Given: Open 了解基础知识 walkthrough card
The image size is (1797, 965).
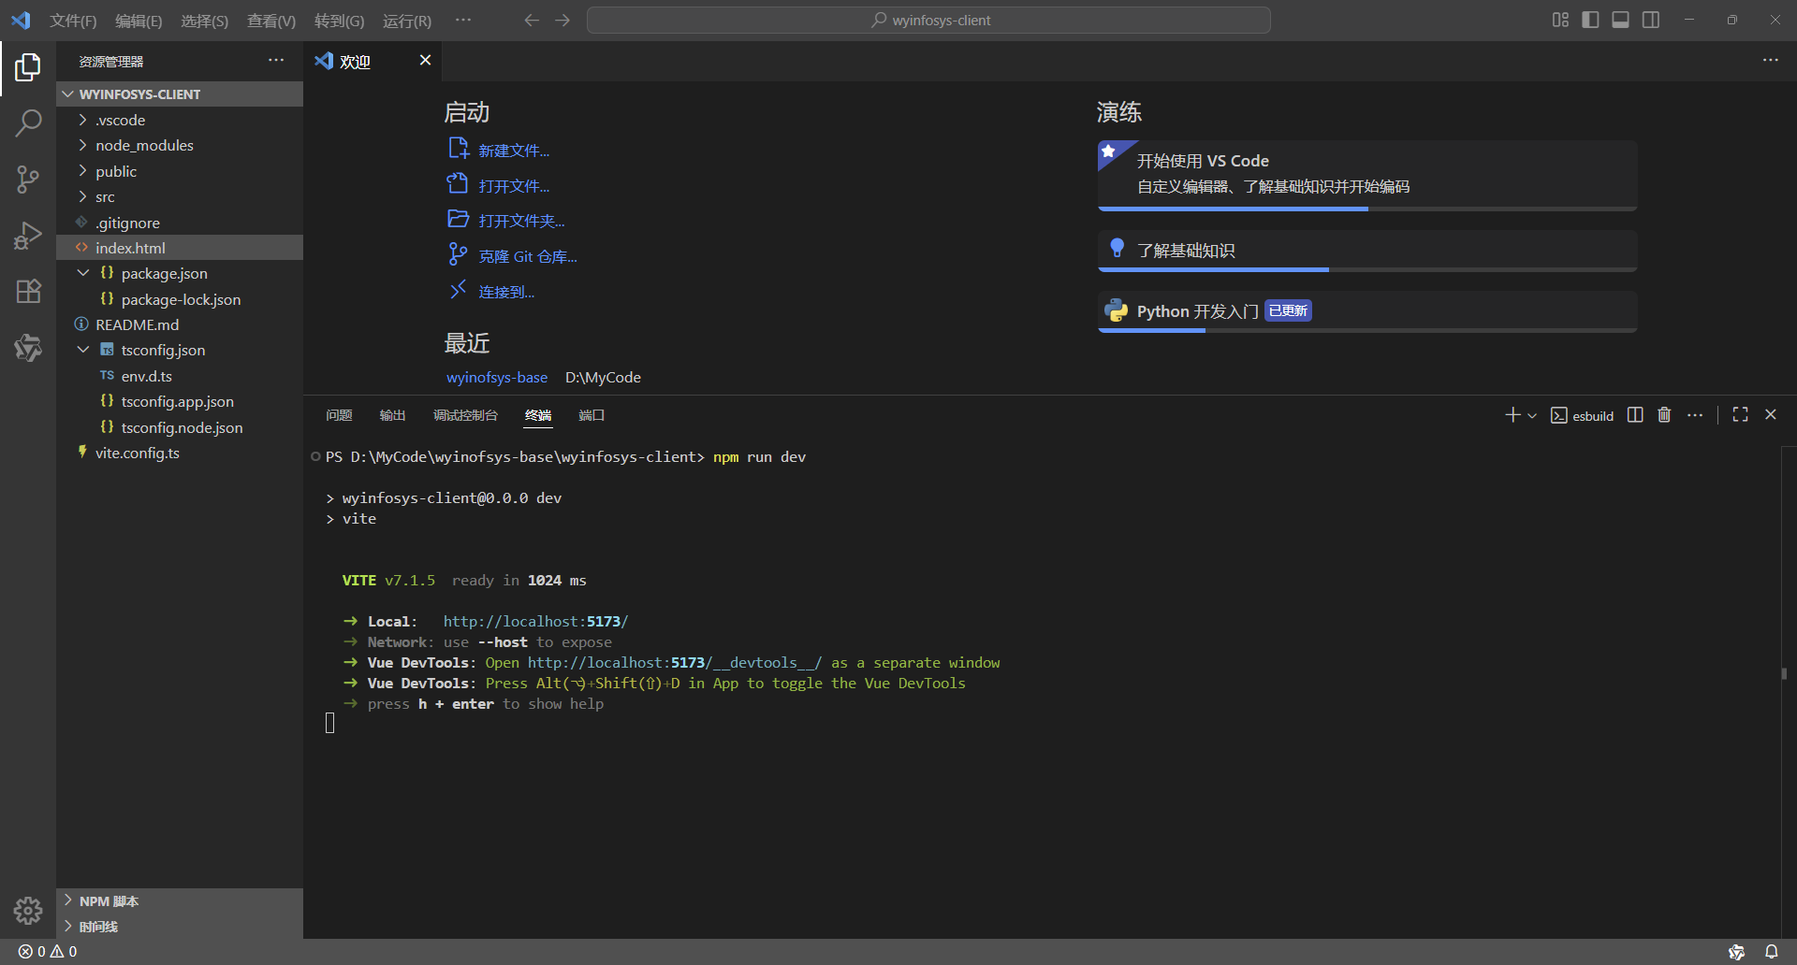Looking at the screenshot, I should (1367, 251).
